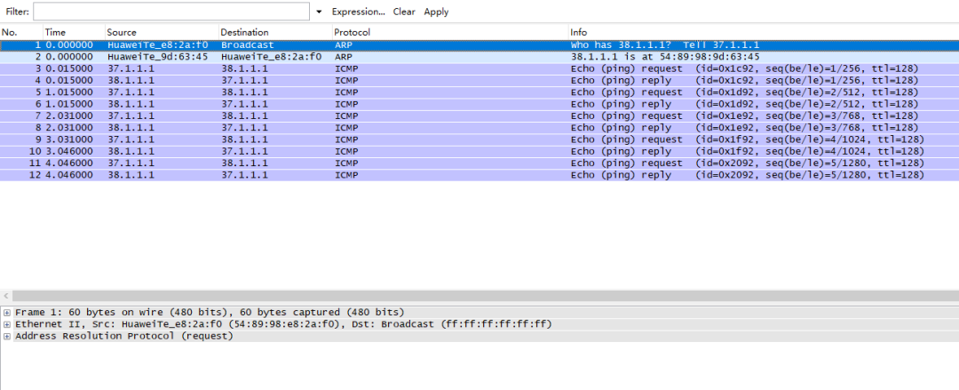Apply the display filter

tap(436, 12)
